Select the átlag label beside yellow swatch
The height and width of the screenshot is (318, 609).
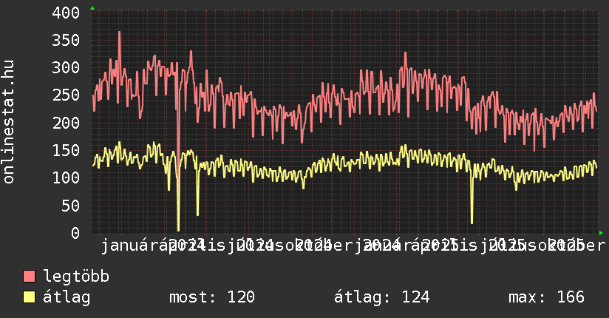pyautogui.click(x=67, y=298)
